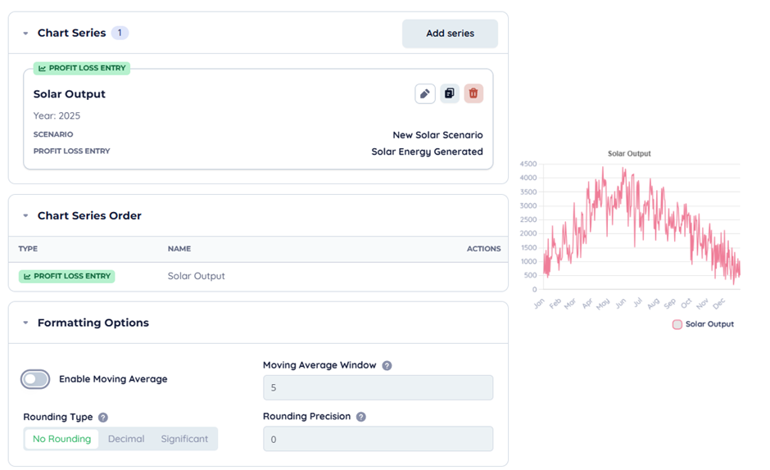Select the Decimal rounding type

point(126,439)
